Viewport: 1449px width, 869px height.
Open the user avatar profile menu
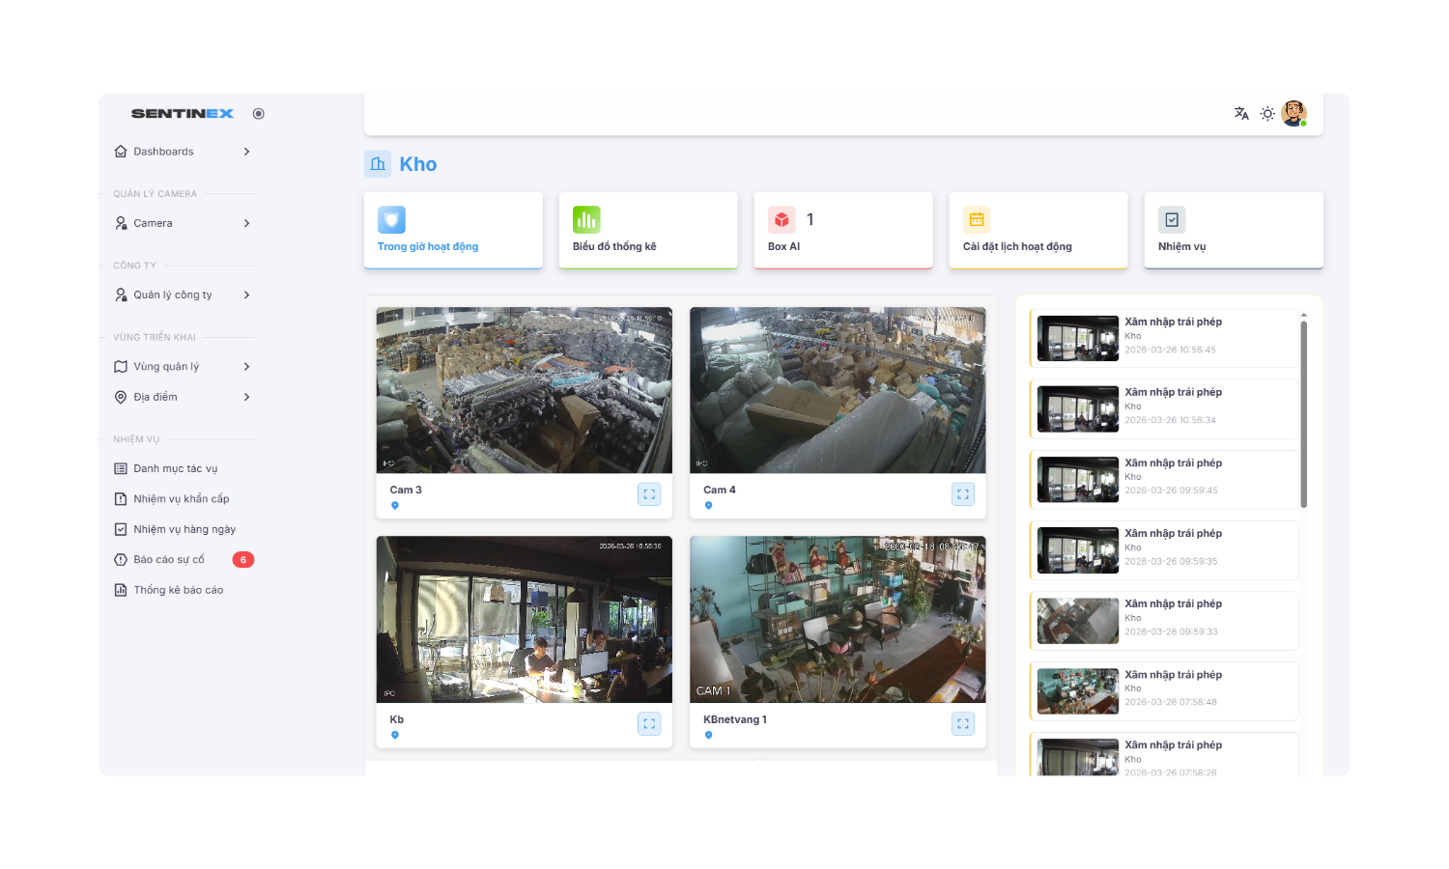[1293, 113]
